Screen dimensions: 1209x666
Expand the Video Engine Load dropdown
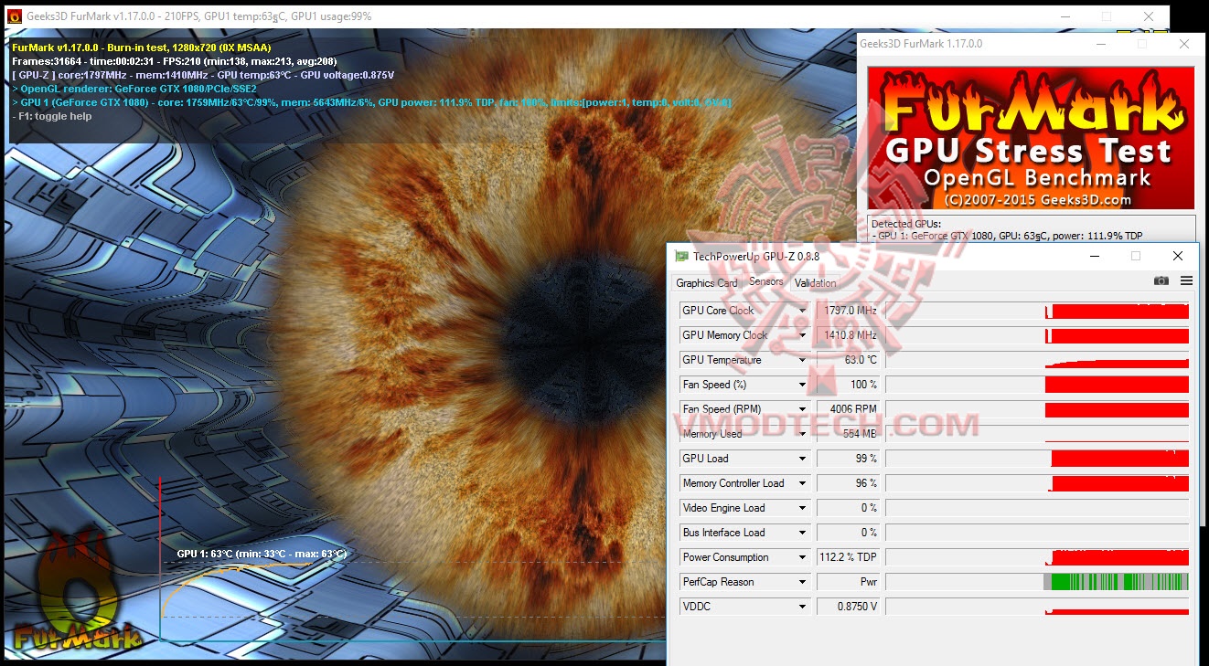click(x=802, y=508)
